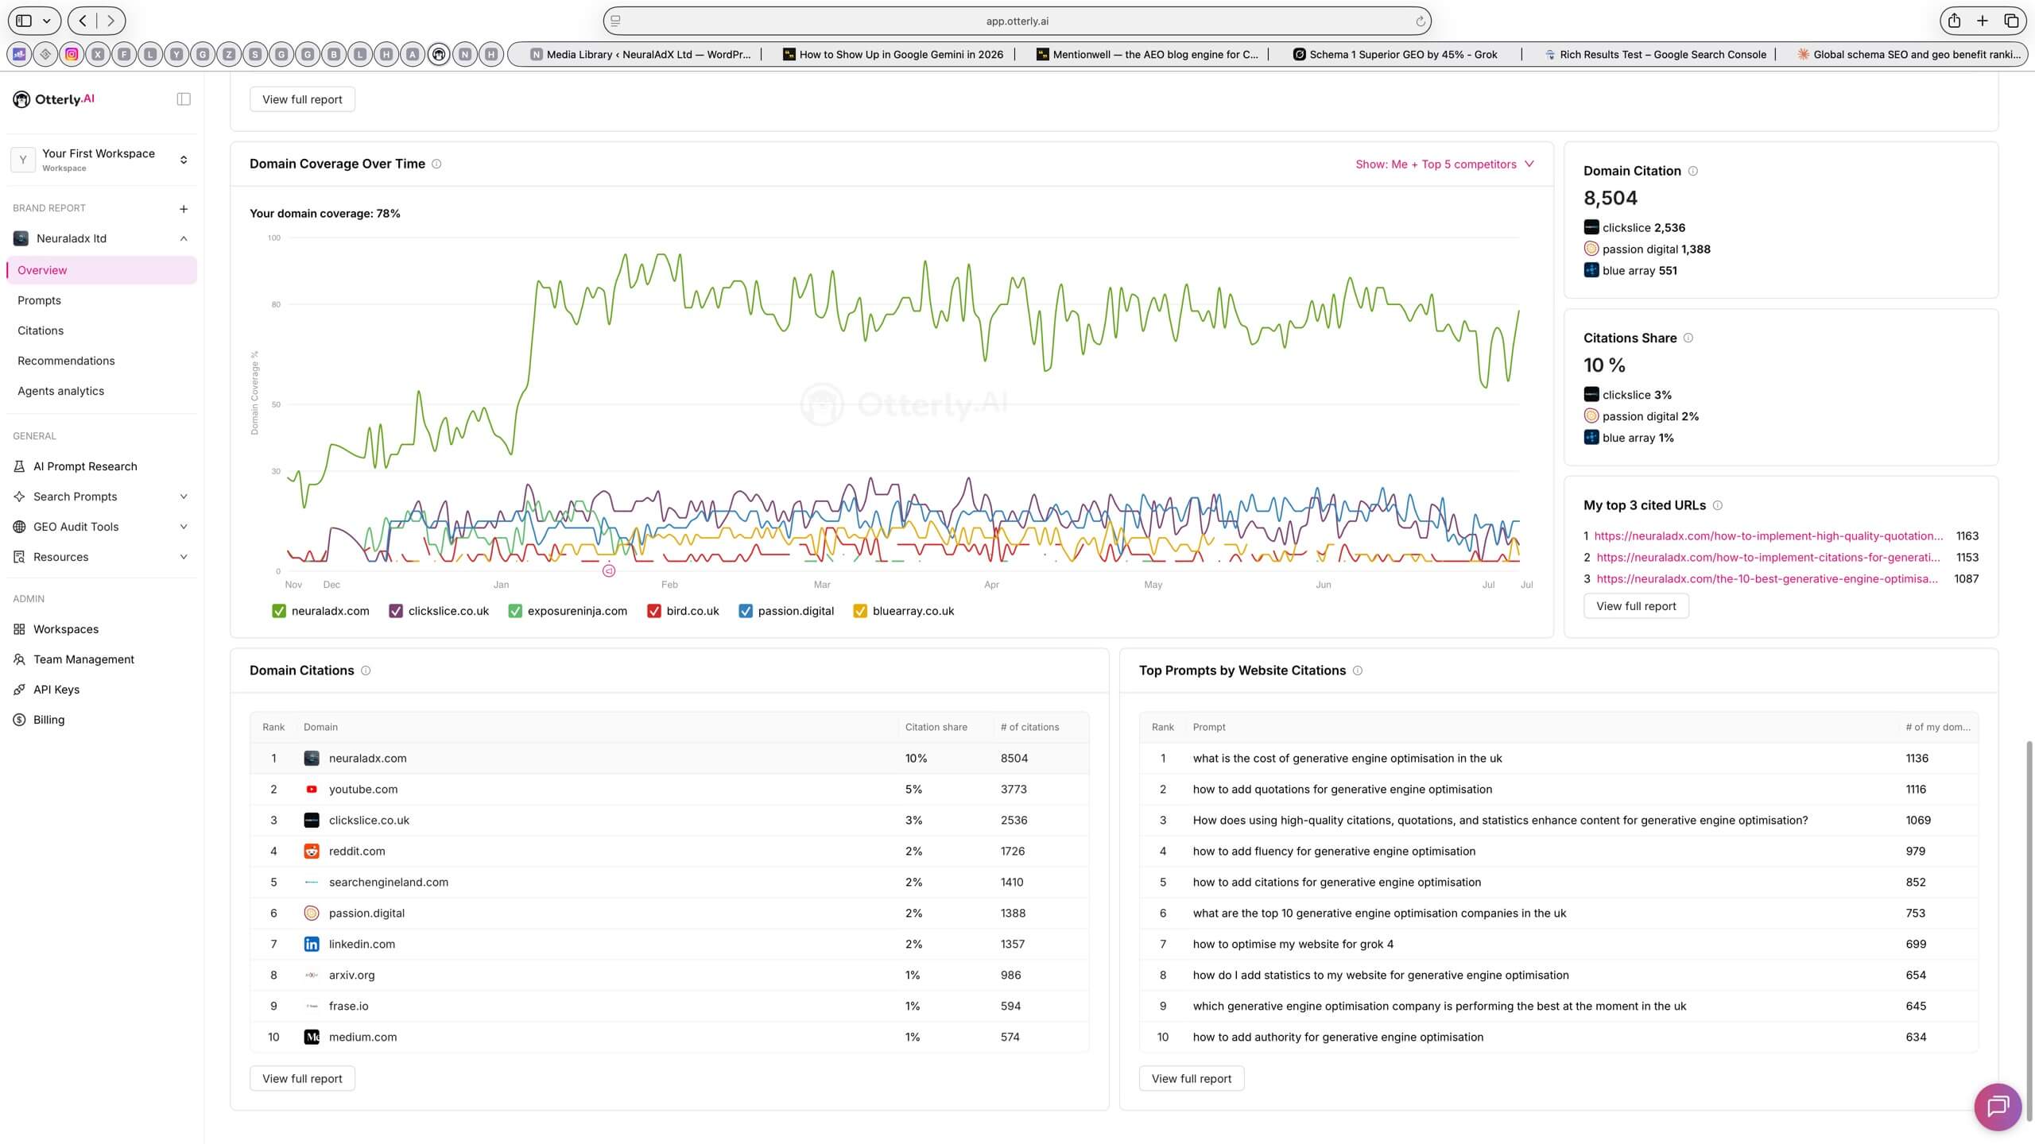Add a brand report with the plus icon
Viewport: 2035px width, 1144px height.
184,209
